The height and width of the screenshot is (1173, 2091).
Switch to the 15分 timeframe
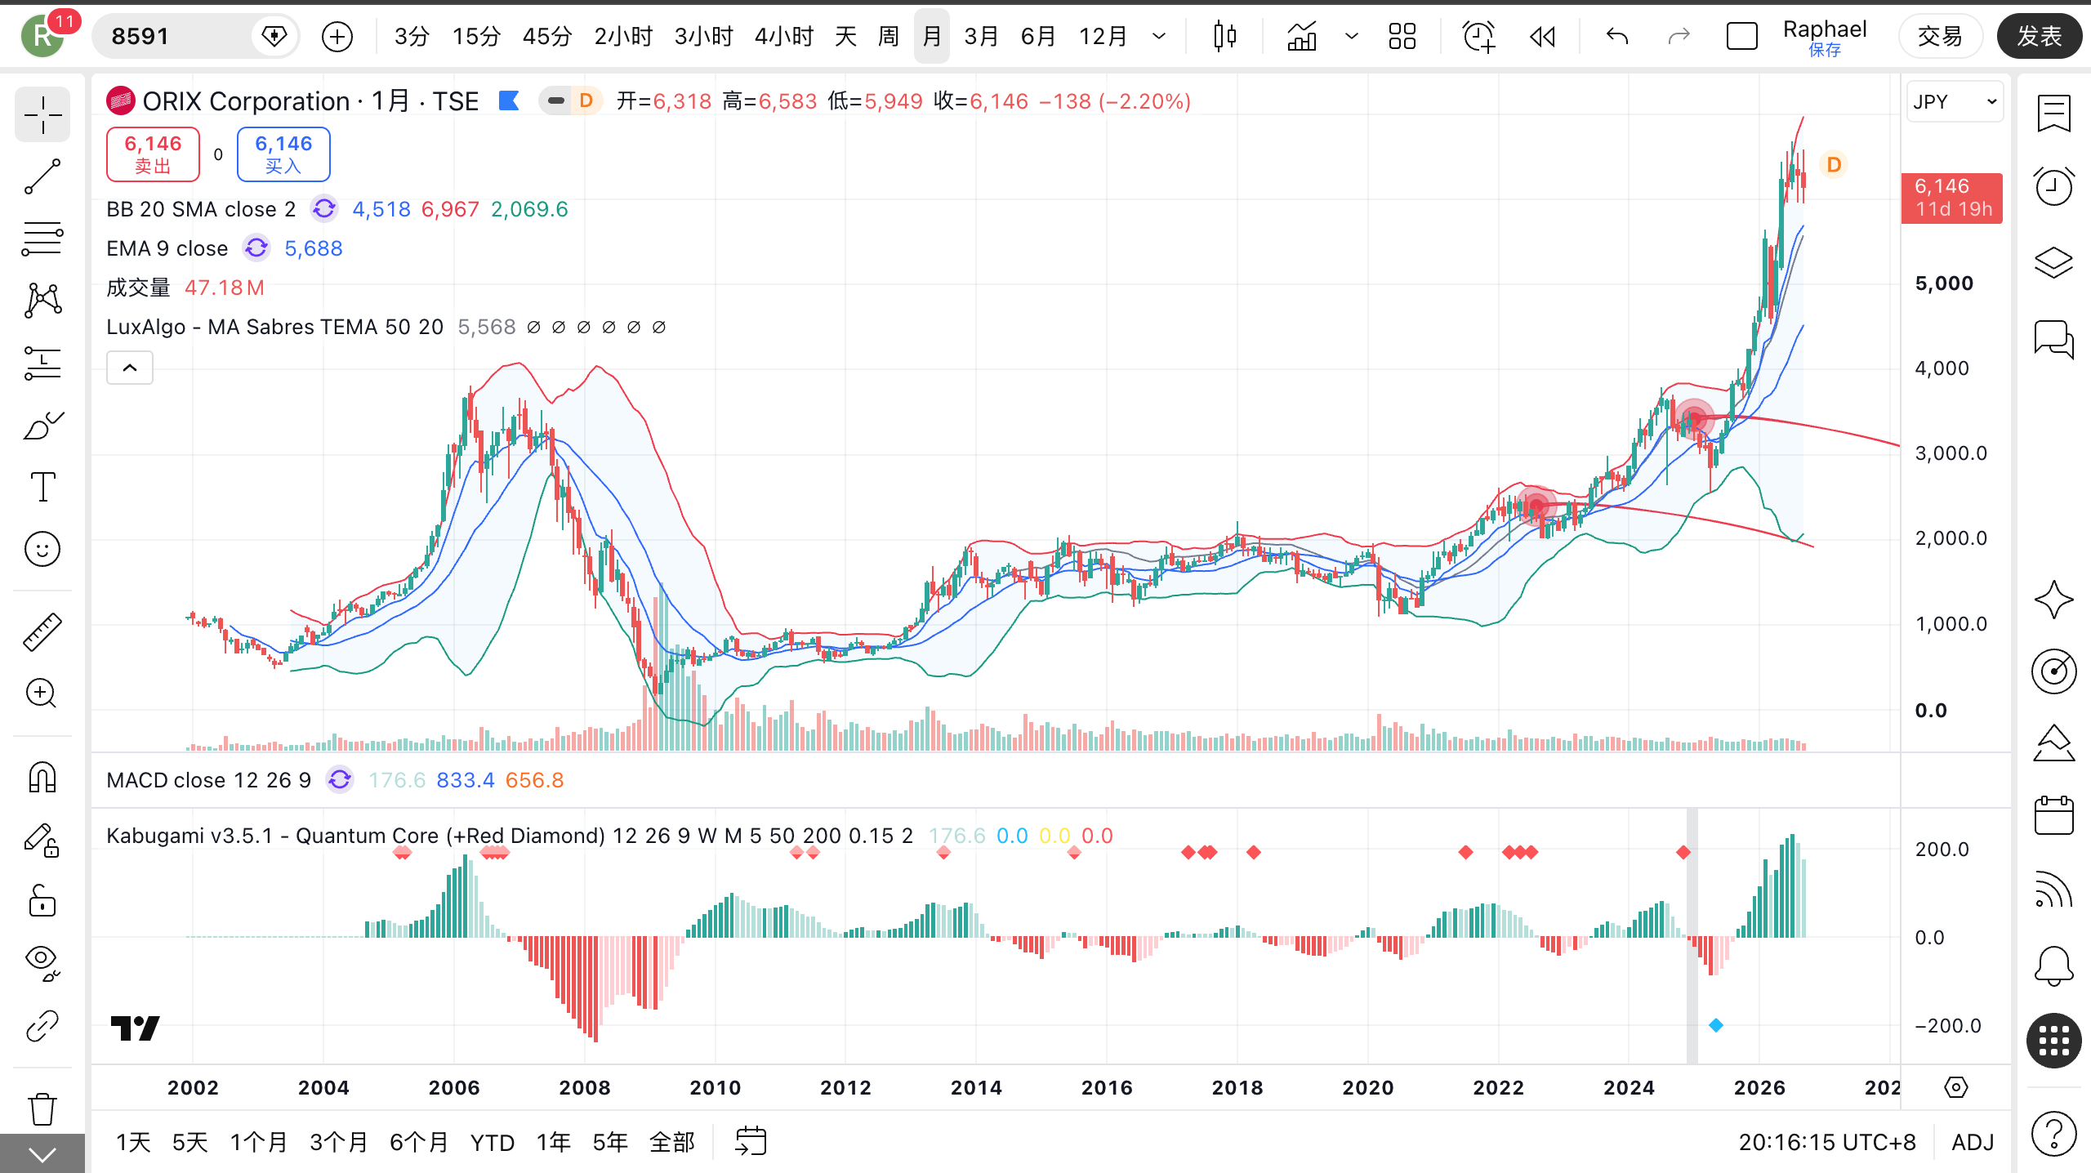pos(476,36)
